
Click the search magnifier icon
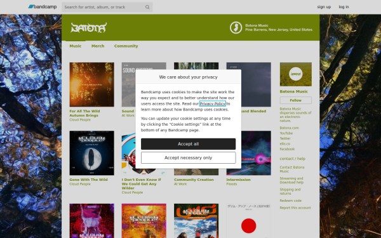(147, 7)
